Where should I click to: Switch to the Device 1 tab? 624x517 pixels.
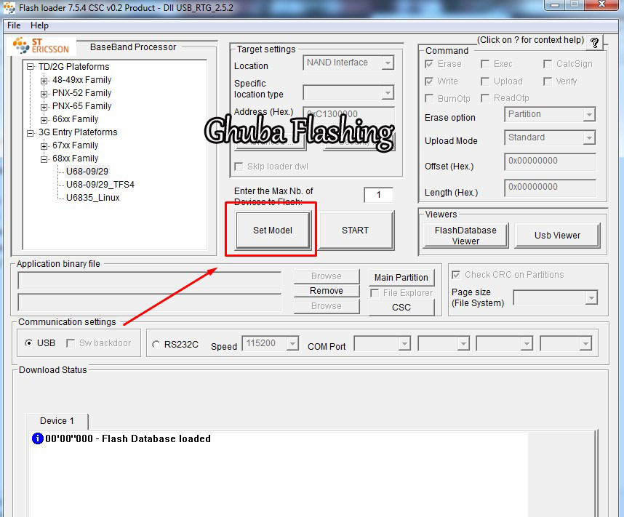(57, 421)
